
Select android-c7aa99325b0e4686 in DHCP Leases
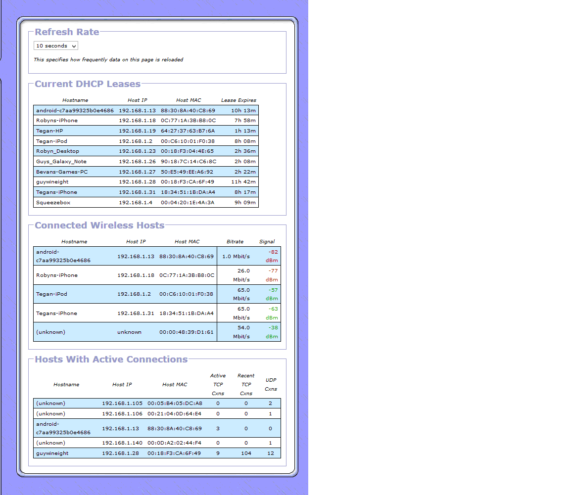pos(75,110)
